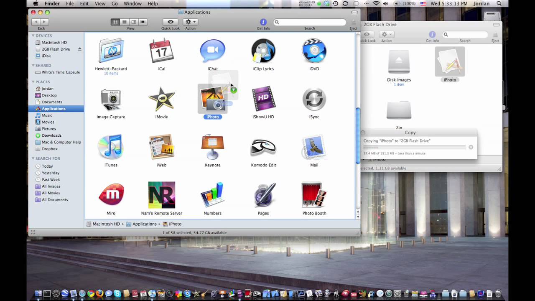The width and height of the screenshot is (535, 301).
Task: Click iPhoto icon in Flash Drive window
Action: click(x=450, y=62)
